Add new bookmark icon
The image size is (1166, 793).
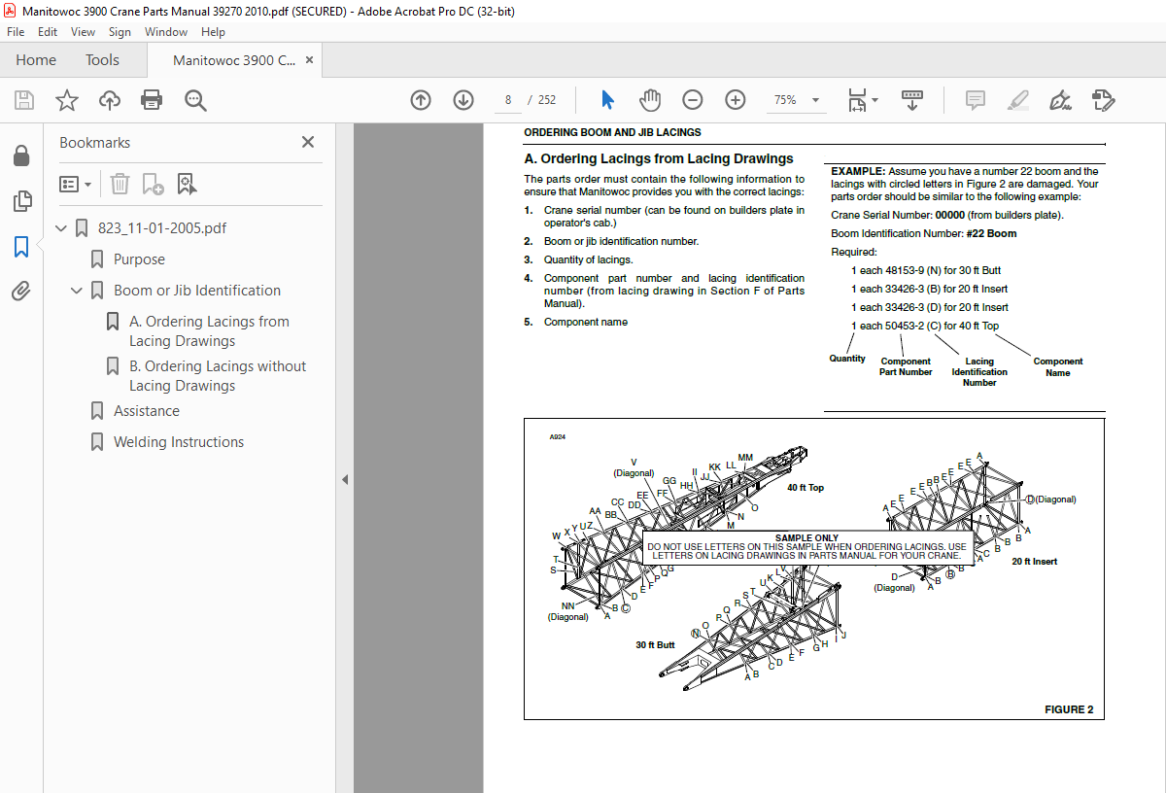(153, 184)
